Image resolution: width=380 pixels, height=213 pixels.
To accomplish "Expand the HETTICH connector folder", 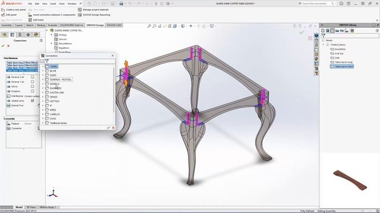I will 43,101.
